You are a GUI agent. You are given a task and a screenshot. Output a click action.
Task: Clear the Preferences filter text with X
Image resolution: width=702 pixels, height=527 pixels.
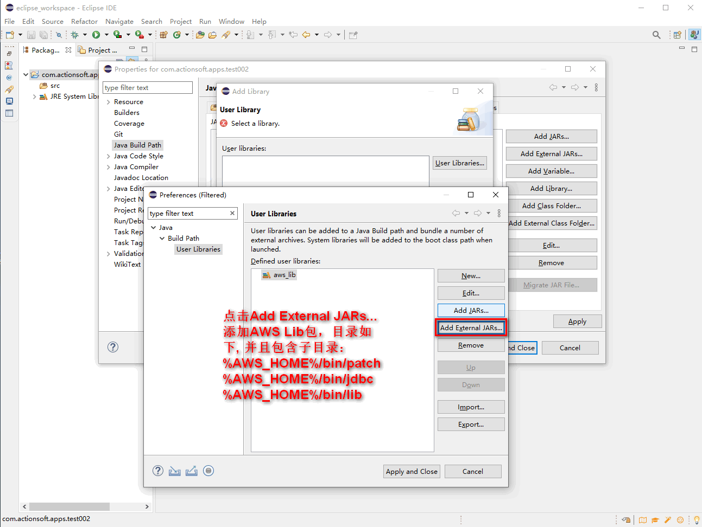pyautogui.click(x=232, y=213)
